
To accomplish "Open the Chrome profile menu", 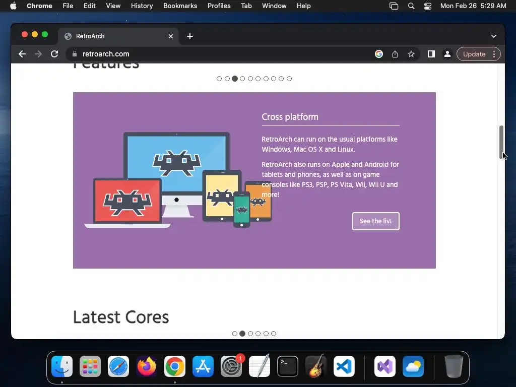I will (x=447, y=54).
